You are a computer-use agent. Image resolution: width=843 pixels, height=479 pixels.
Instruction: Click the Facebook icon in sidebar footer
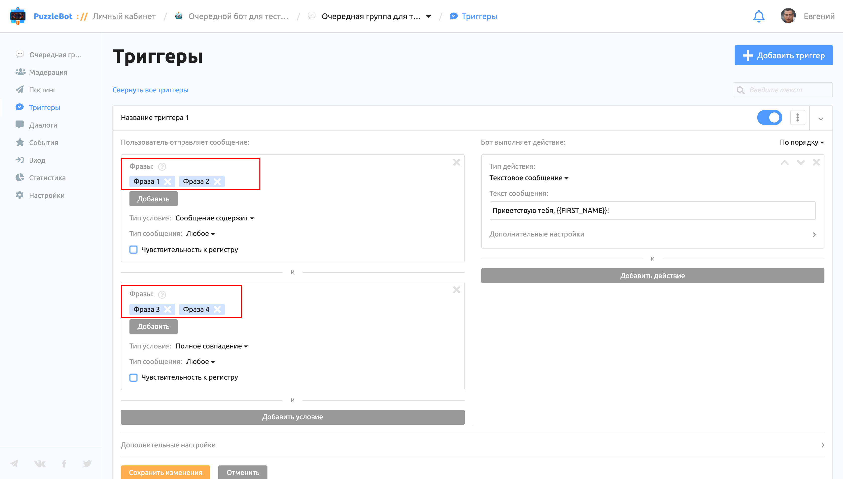point(64,463)
